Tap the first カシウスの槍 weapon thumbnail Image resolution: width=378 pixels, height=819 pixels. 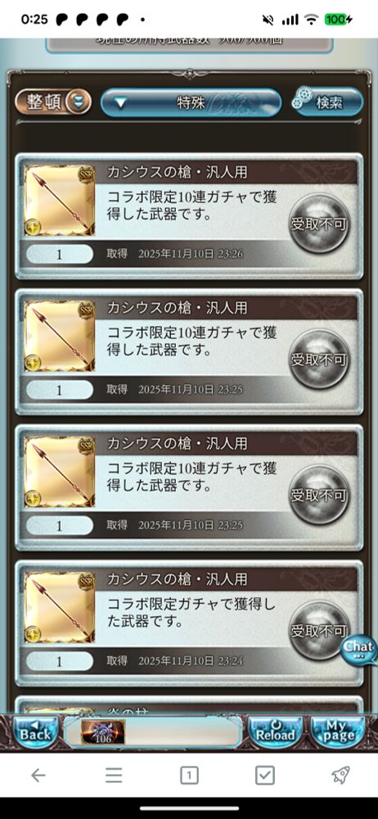(60, 200)
